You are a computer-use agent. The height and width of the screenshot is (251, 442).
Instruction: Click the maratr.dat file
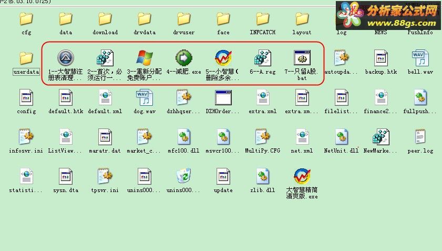[x=105, y=137]
